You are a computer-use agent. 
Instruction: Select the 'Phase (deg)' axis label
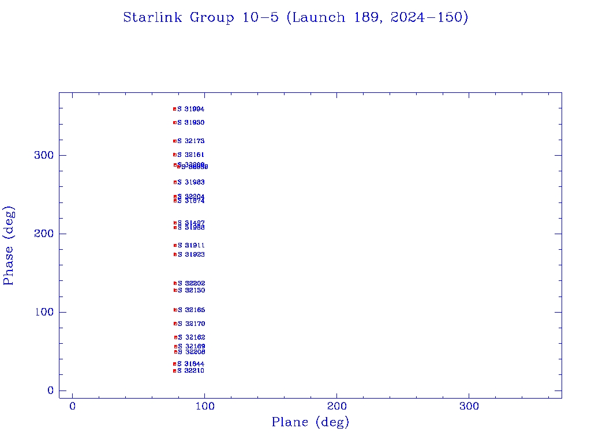point(8,246)
